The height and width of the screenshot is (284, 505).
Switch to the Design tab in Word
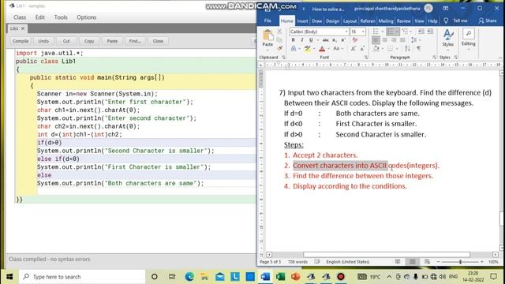coord(332,21)
